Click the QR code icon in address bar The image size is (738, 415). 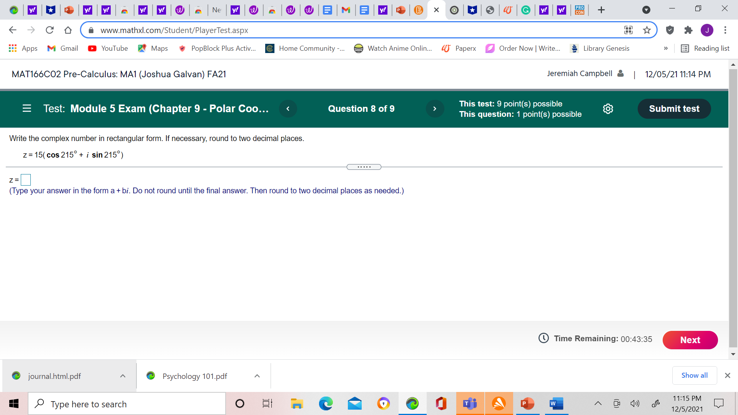(628, 30)
